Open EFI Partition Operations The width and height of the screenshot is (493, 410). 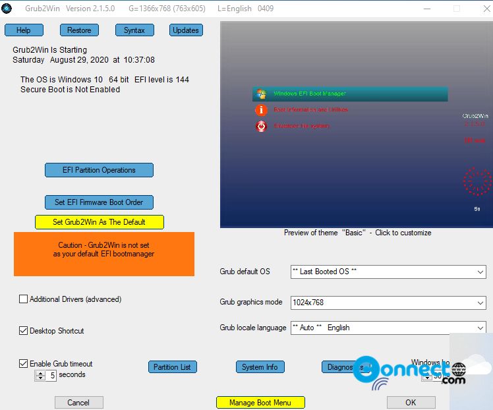[x=99, y=170]
